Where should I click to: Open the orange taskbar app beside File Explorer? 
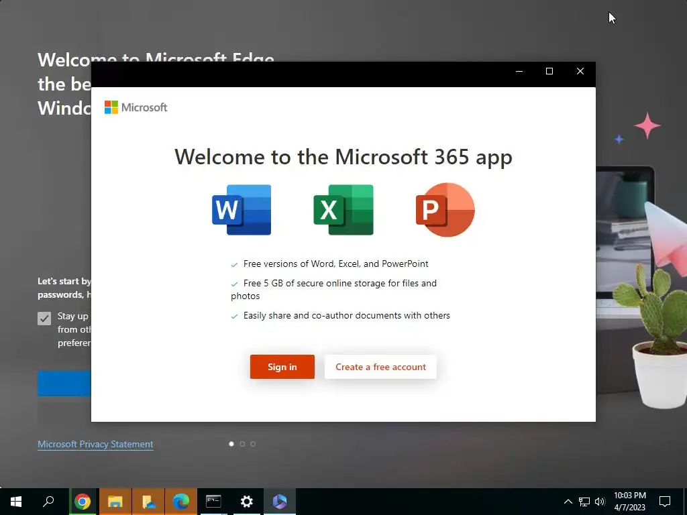[148, 502]
